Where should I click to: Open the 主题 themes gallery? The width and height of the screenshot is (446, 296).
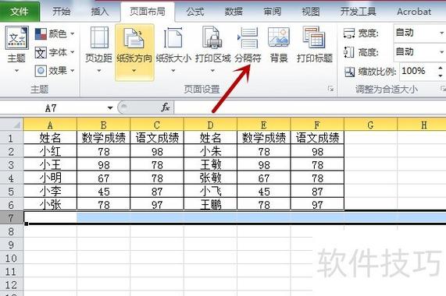coord(16,49)
